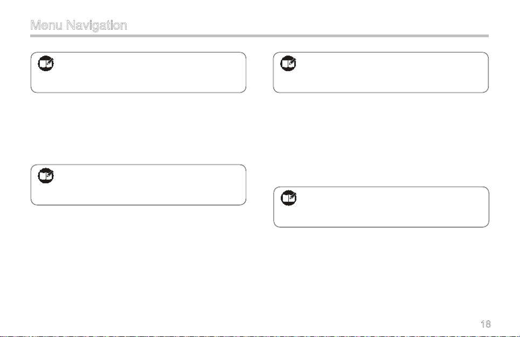
Task: Select the note icon in the lower-left box
Action: pyautogui.click(x=46, y=176)
